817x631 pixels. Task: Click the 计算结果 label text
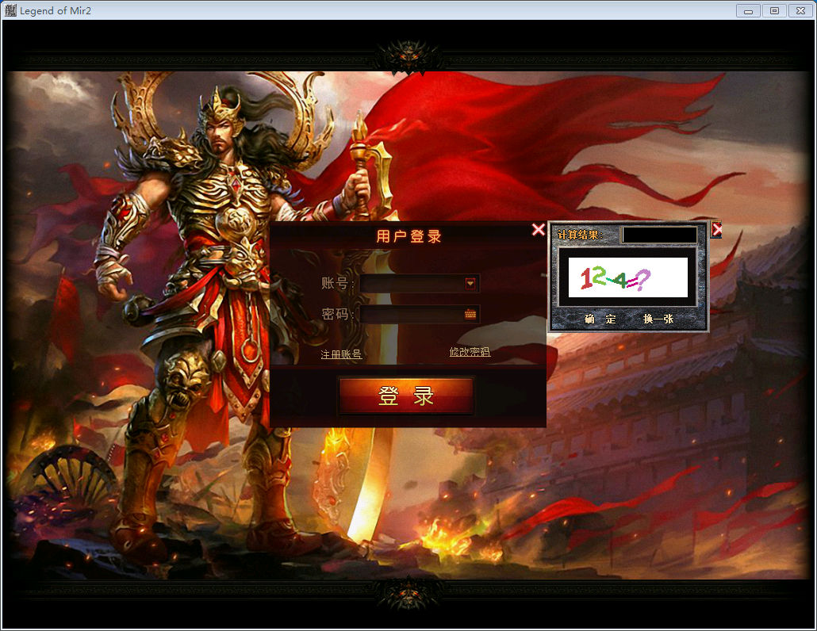(580, 235)
